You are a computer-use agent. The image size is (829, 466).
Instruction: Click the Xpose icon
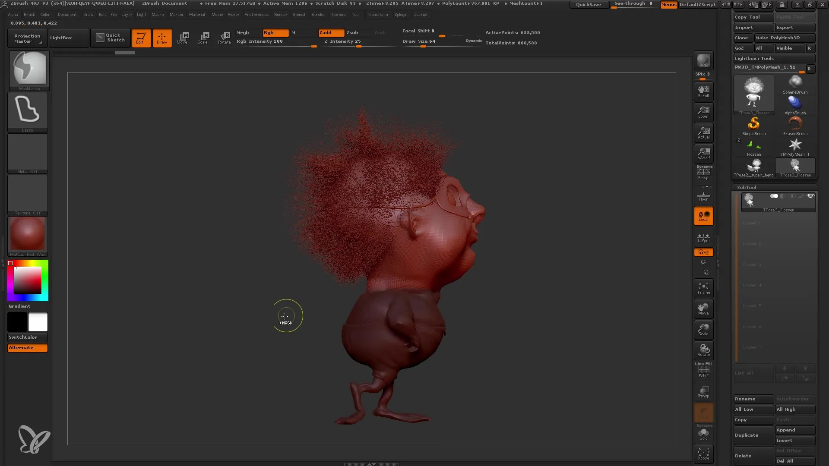click(703, 453)
